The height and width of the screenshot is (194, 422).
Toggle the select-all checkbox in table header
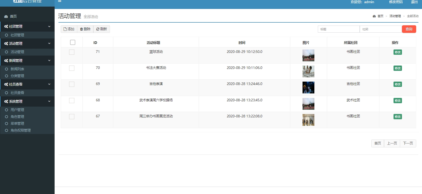(x=73, y=42)
